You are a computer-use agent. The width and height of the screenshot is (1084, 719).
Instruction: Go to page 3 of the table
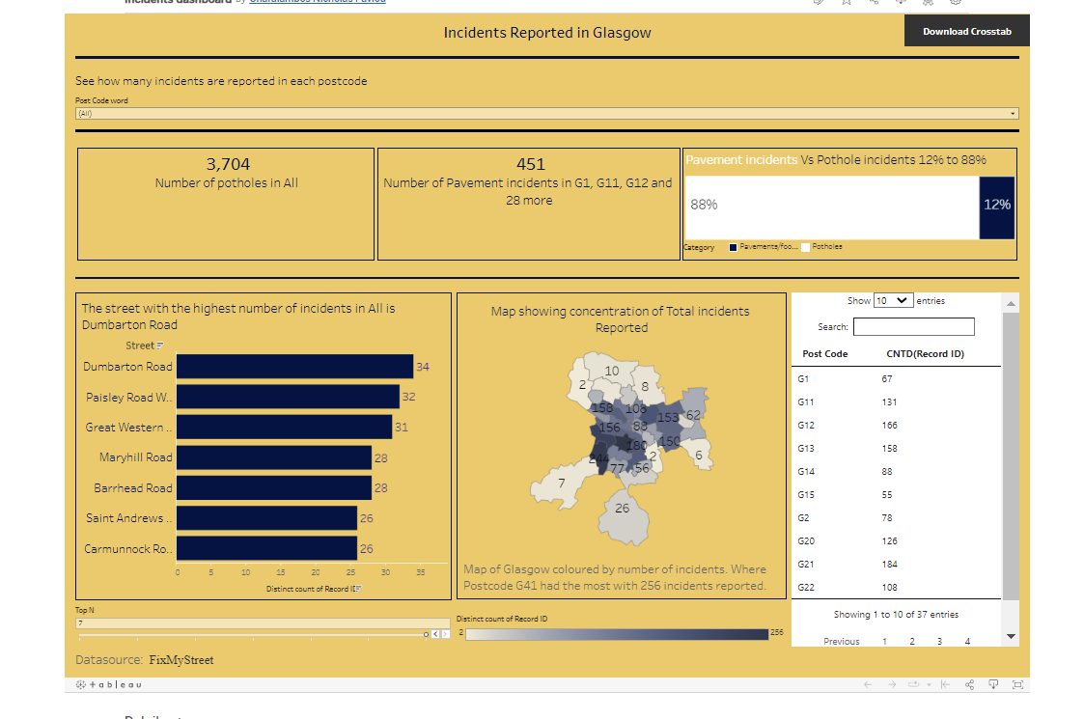(939, 641)
